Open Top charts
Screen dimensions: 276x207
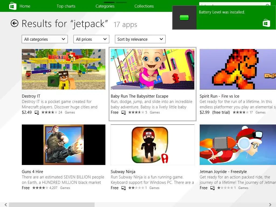coord(66,6)
